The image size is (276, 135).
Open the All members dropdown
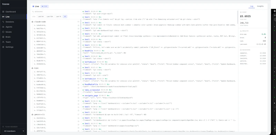pos(13,131)
